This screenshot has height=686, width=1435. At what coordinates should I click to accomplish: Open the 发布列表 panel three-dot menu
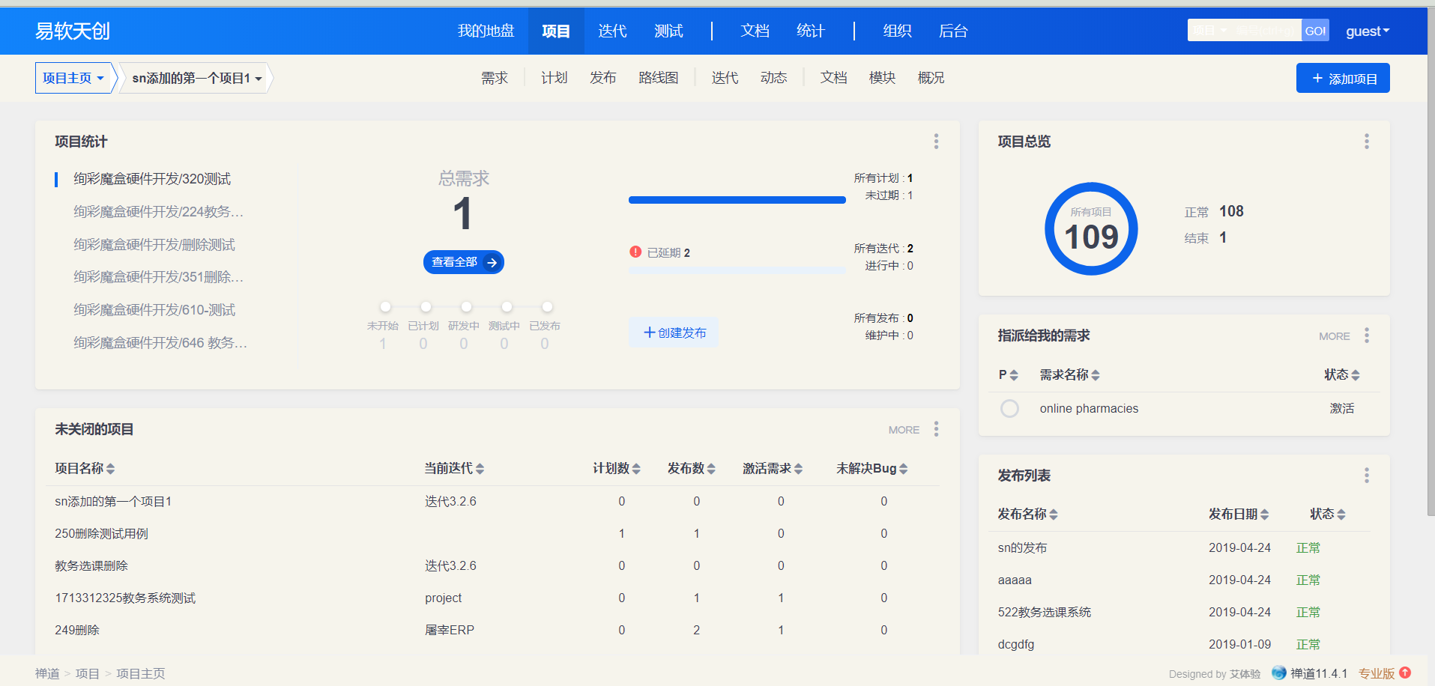(x=1366, y=476)
